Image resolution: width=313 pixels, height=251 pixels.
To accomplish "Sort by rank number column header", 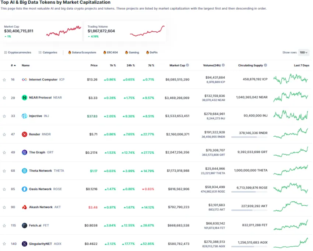I will click(13, 65).
